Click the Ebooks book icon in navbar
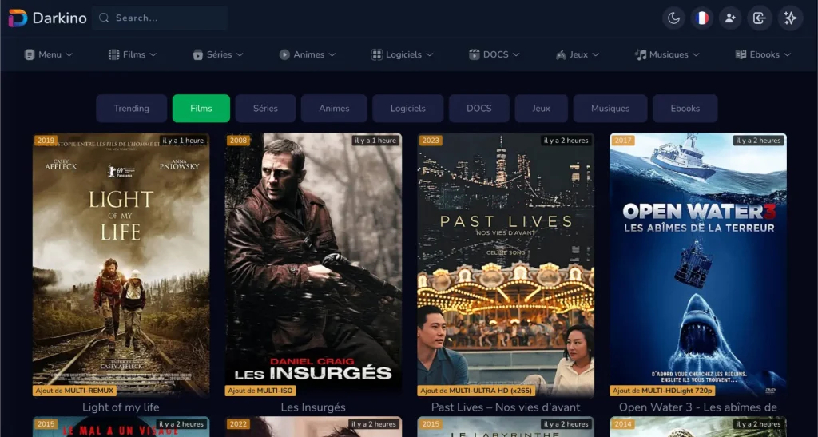Viewport: 818px width, 437px height. pyautogui.click(x=741, y=54)
